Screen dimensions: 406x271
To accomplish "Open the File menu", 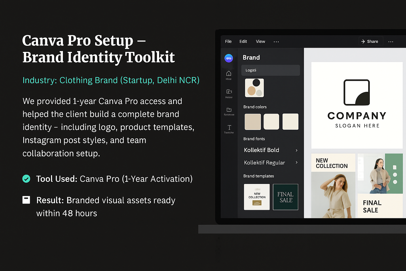I will 228,42.
